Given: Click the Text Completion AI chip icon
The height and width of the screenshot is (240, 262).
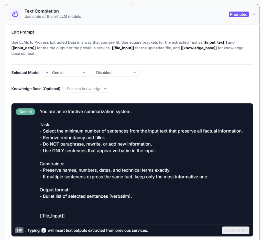Looking at the screenshot, I should (15, 14).
